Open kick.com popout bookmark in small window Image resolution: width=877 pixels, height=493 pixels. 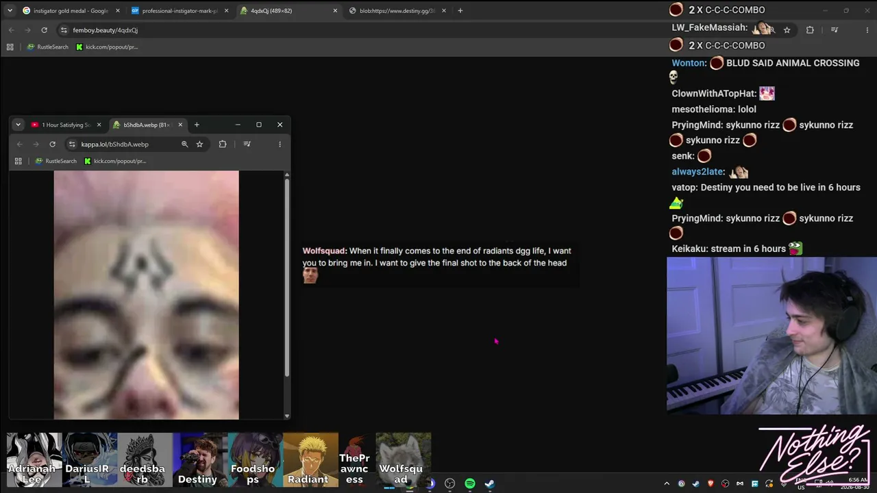[115, 162]
